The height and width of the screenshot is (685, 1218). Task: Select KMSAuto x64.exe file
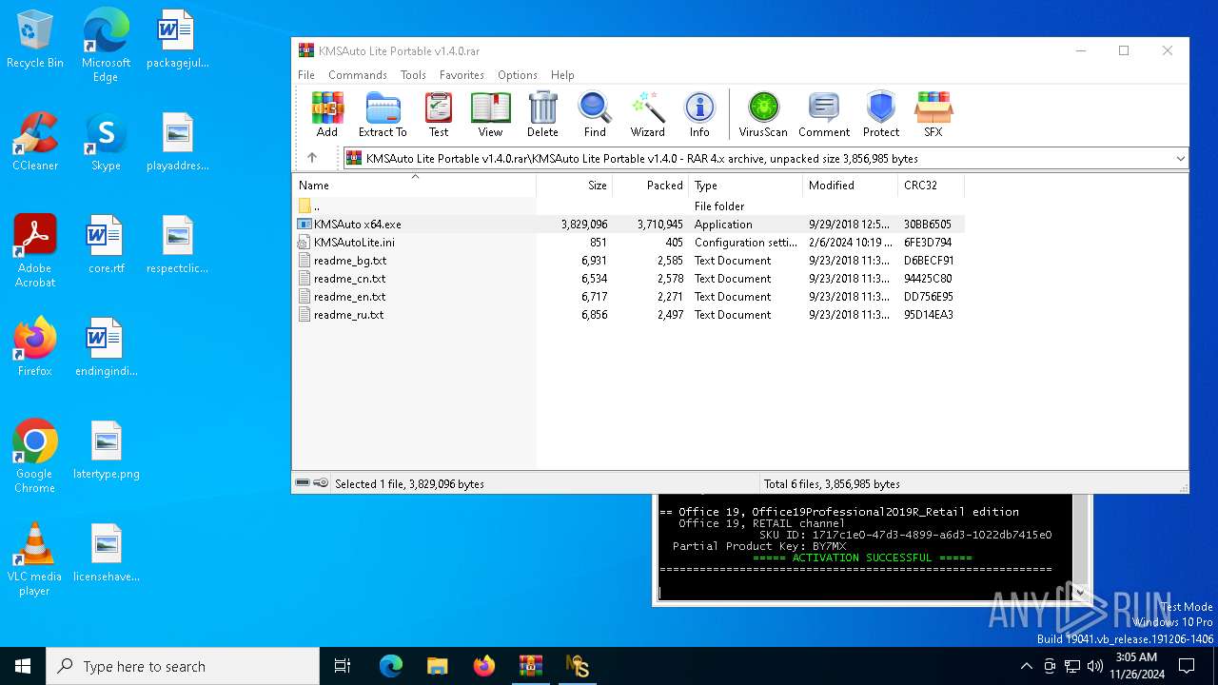pos(628,225)
